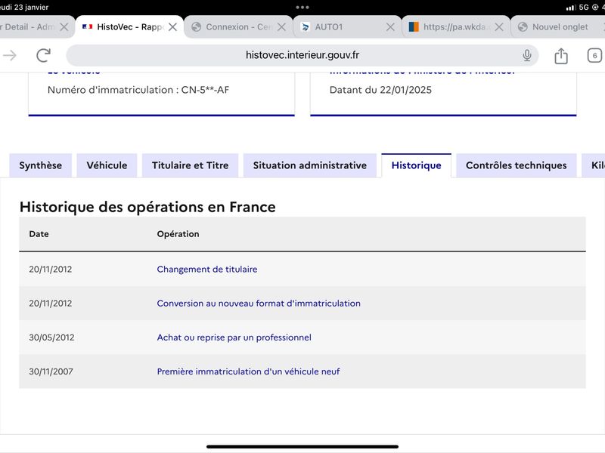605x453 pixels.
Task: Switch to the AUTO1 browser tab
Action: coord(347,27)
